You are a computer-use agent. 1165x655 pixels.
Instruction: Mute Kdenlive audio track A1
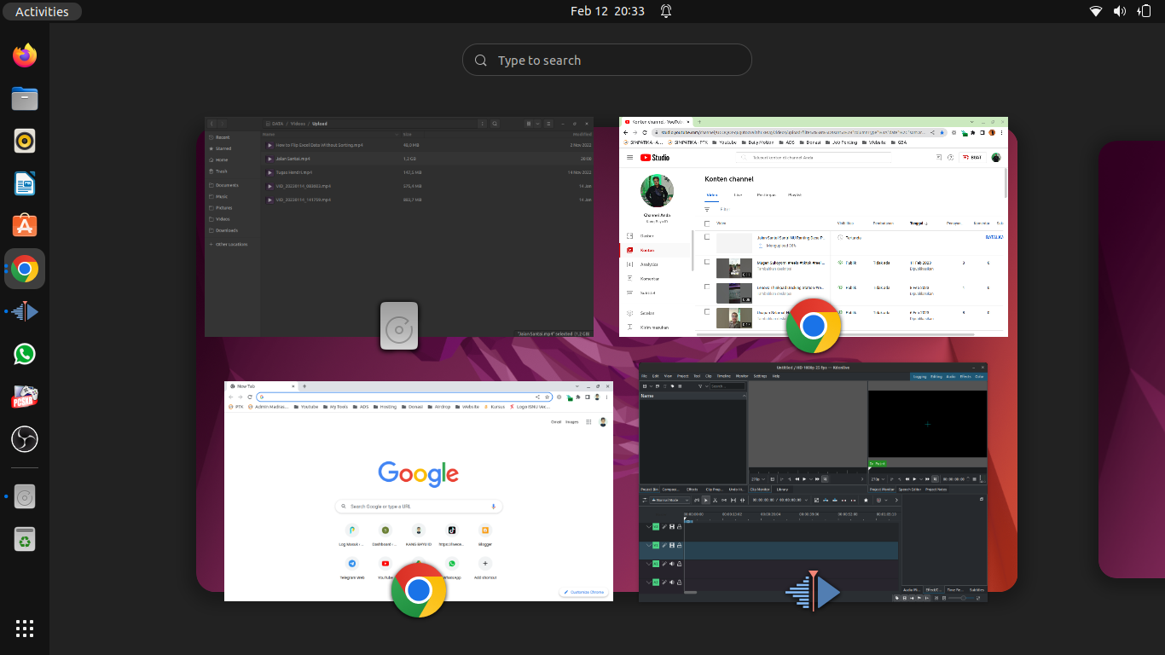pos(671,564)
